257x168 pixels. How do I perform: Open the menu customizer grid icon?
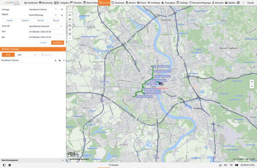[238, 3]
